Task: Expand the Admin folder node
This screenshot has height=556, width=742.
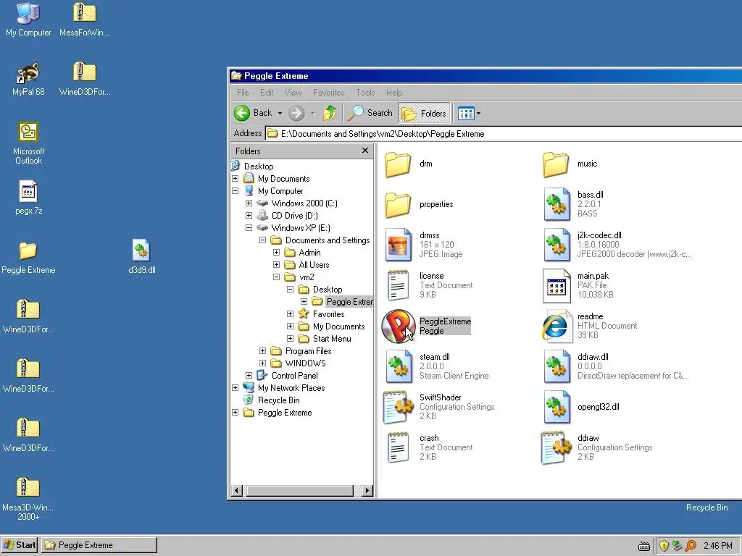Action: click(276, 253)
